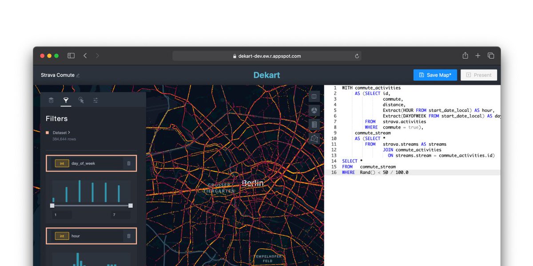Click the Dataset color square

[48, 133]
